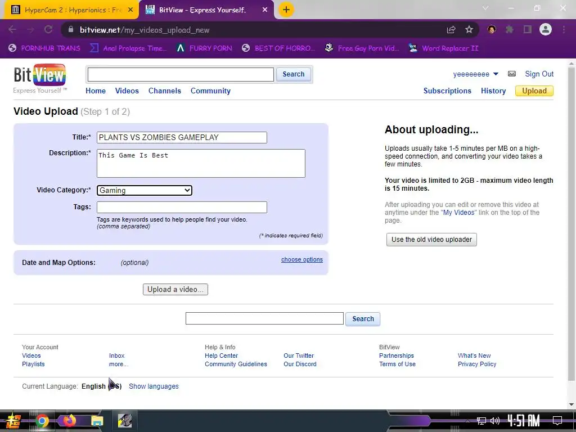Image resolution: width=576 pixels, height=432 pixels.
Task: Open Firefox from the taskbar
Action: point(69,421)
